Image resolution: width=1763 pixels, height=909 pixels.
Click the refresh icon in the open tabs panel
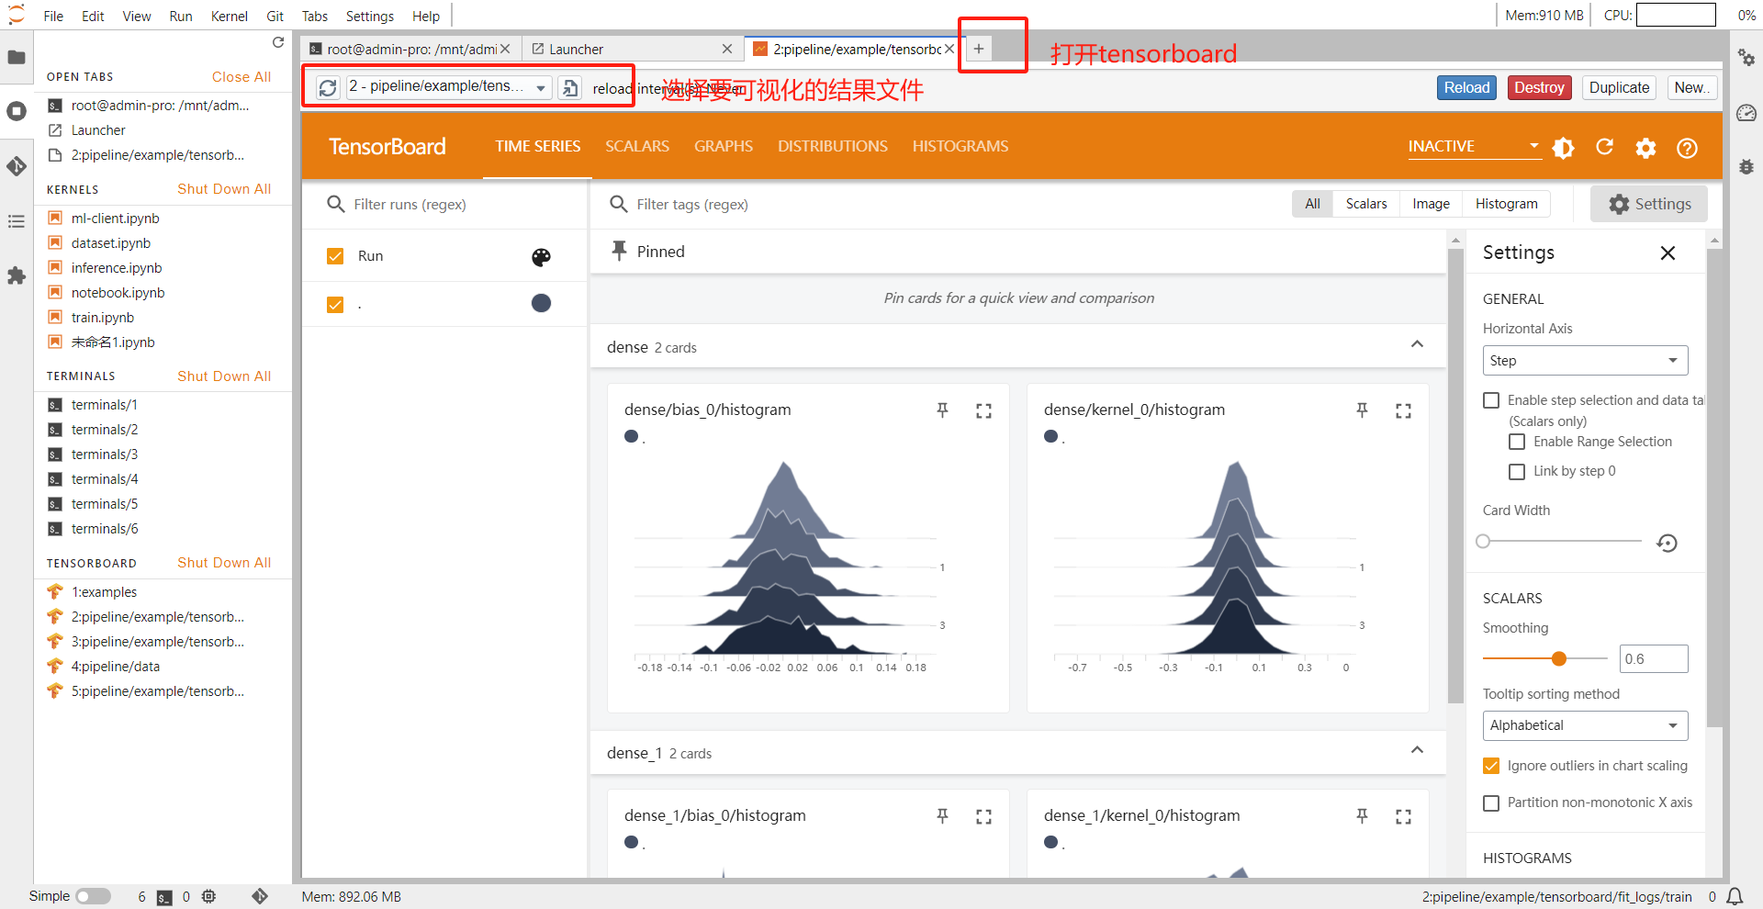(x=278, y=42)
